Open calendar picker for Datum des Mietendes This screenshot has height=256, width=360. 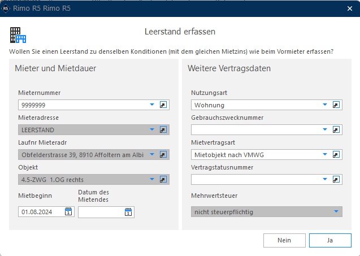coord(128,212)
